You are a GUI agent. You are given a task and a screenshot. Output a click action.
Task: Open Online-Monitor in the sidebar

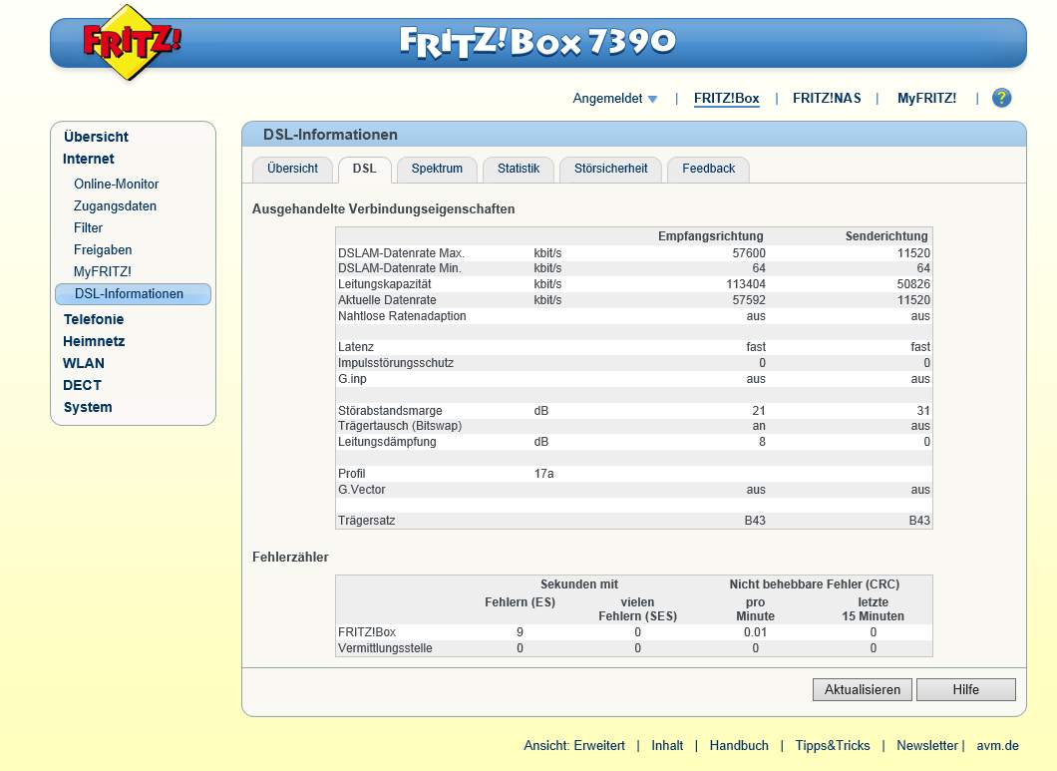coord(116,185)
